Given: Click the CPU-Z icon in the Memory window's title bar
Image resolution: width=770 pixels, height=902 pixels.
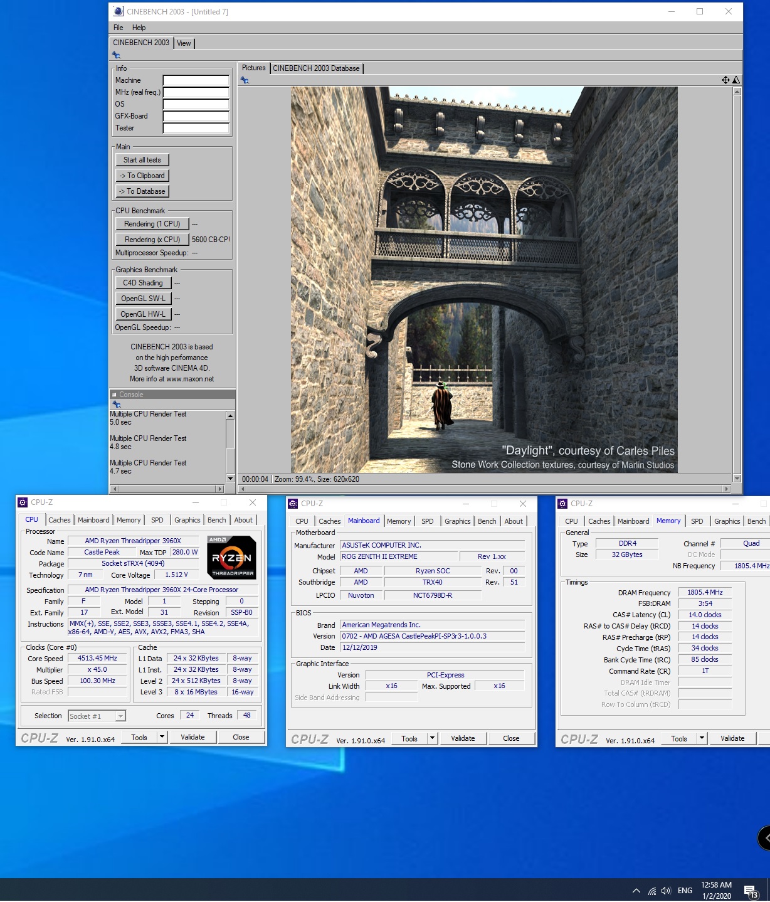Looking at the screenshot, I should pos(562,504).
